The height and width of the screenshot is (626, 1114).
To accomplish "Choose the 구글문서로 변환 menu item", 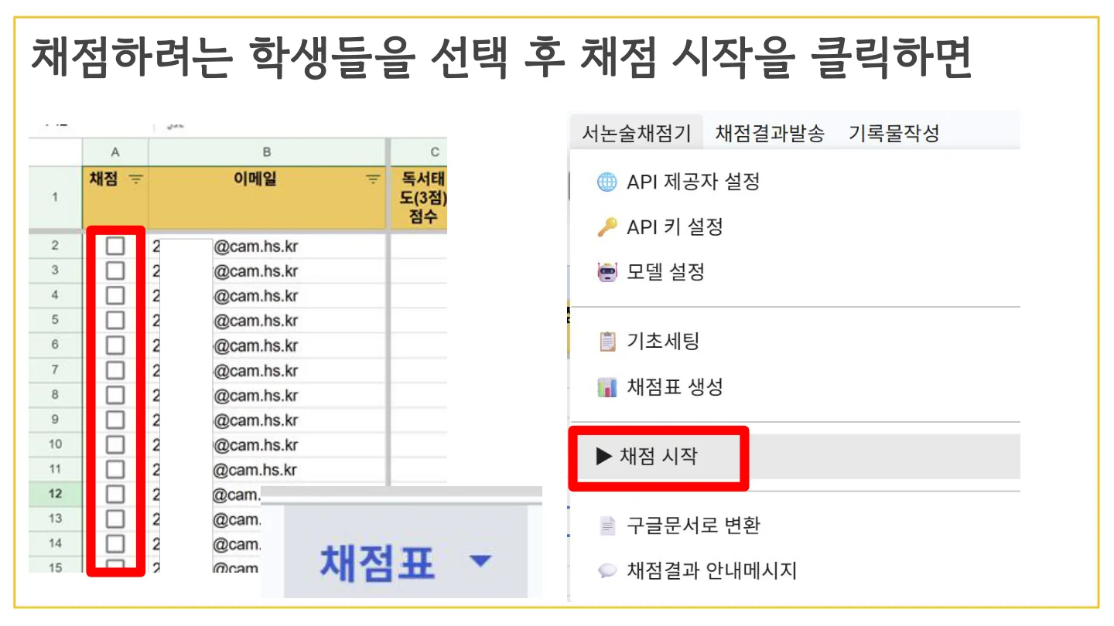I will [795, 526].
